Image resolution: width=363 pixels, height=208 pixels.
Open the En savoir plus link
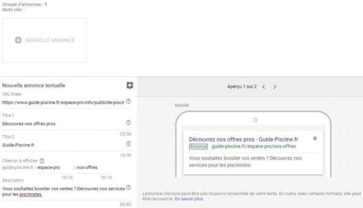[x=189, y=199]
